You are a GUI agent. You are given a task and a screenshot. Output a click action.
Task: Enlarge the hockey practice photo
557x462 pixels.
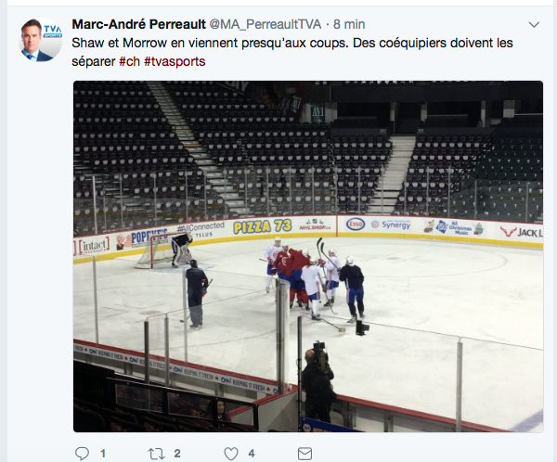click(308, 257)
